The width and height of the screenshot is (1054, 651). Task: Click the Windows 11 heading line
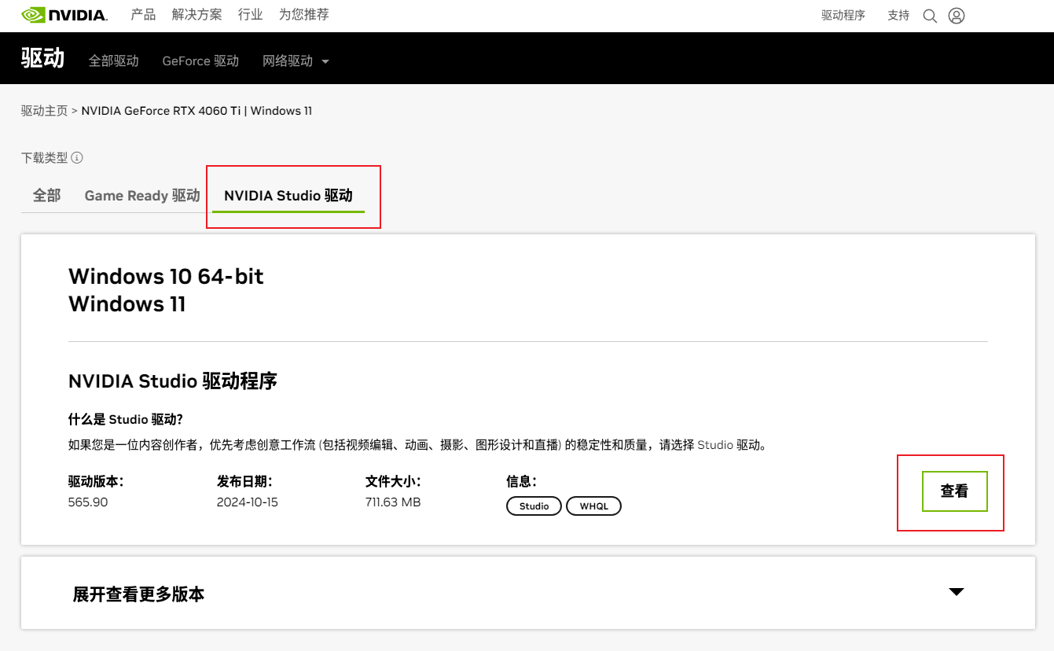(x=127, y=303)
